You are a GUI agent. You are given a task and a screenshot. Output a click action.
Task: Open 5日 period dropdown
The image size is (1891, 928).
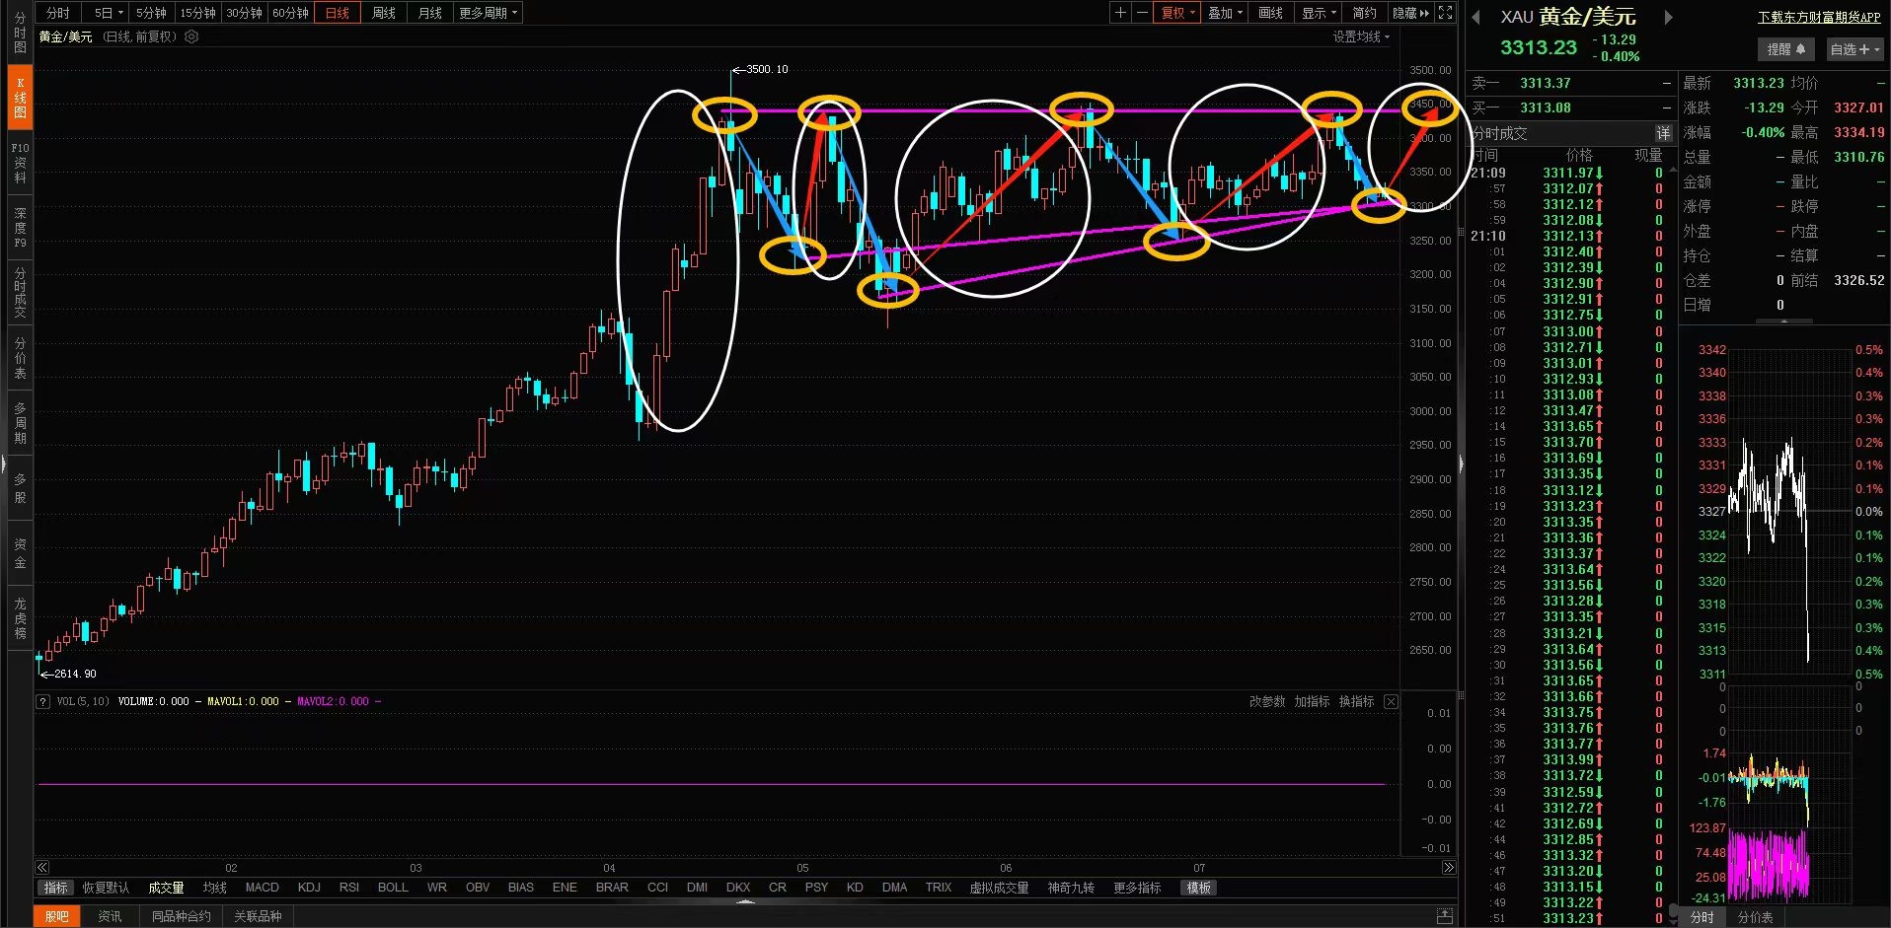(x=108, y=13)
